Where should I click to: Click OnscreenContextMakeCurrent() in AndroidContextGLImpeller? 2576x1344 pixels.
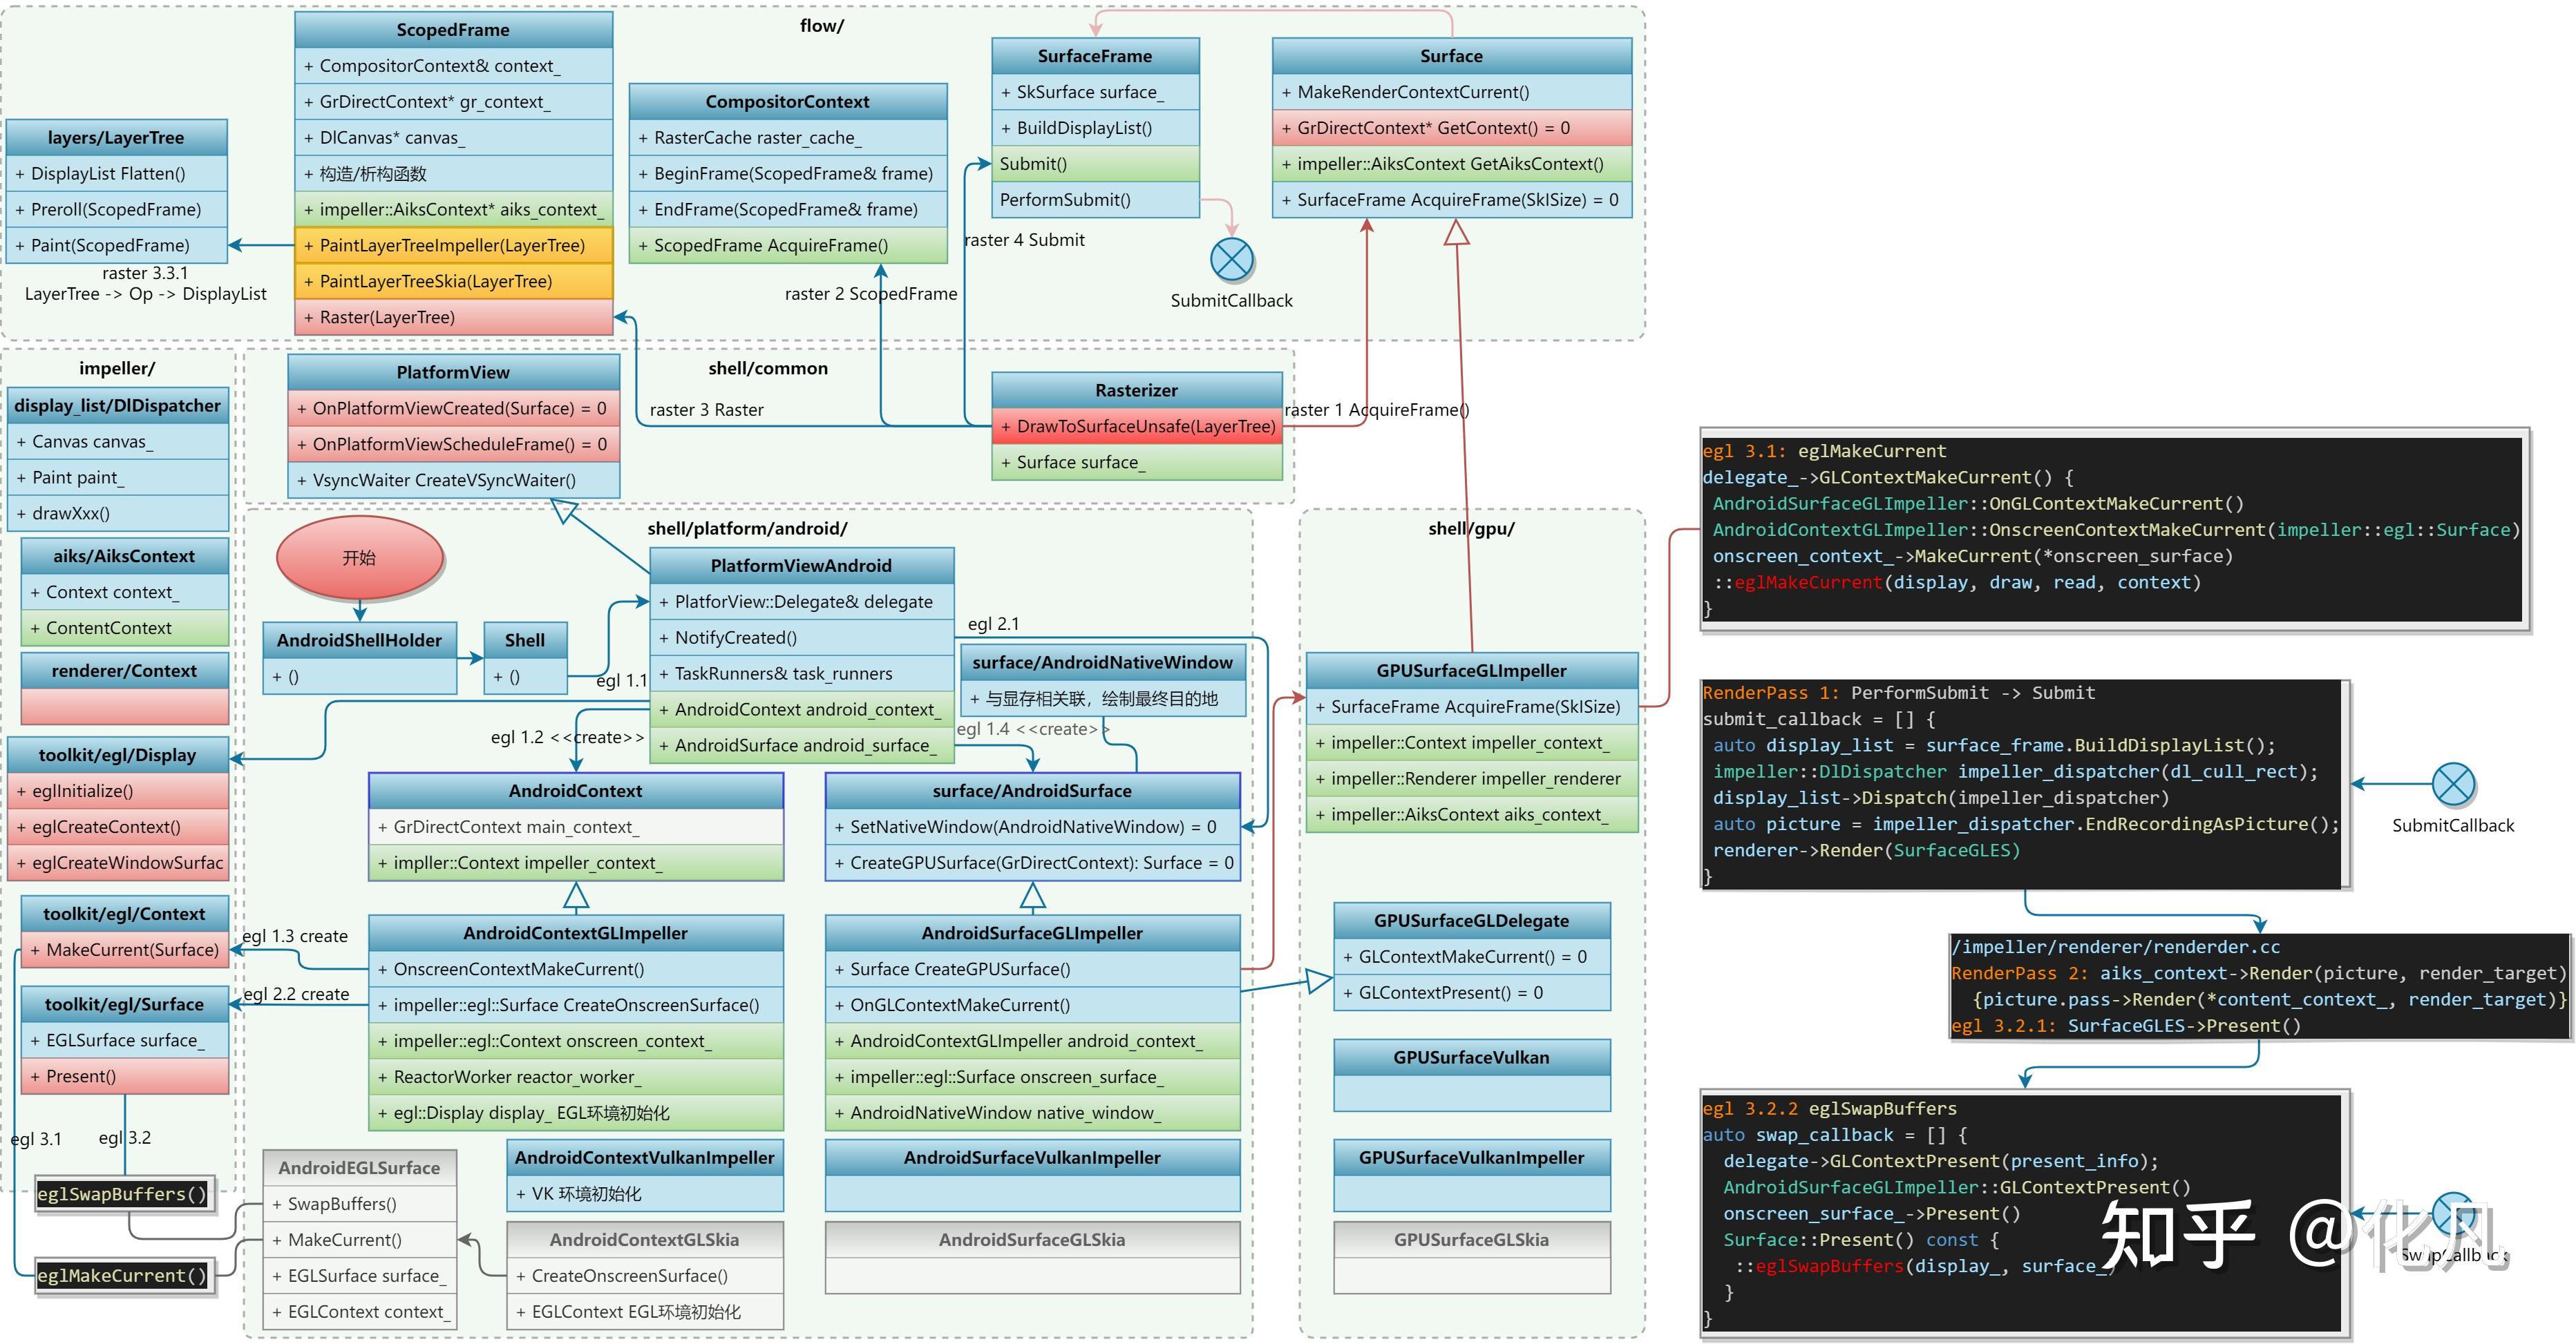576,968
